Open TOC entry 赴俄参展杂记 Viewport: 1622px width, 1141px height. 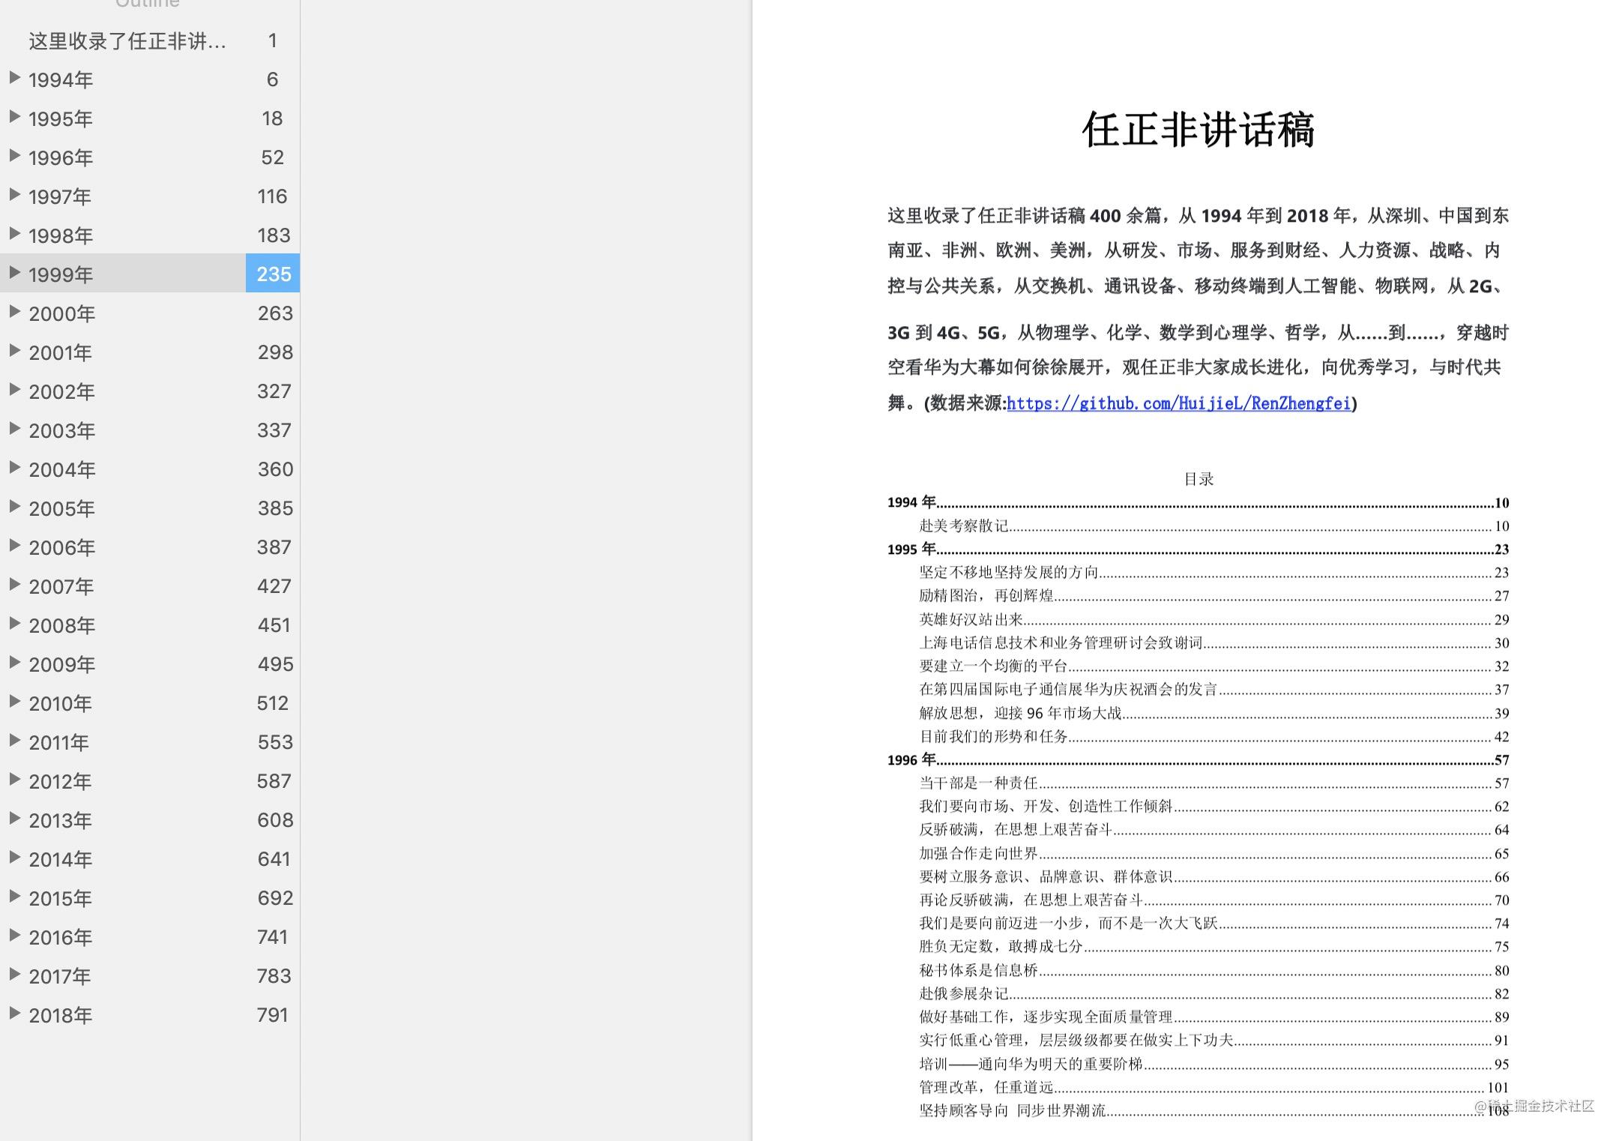click(1214, 993)
